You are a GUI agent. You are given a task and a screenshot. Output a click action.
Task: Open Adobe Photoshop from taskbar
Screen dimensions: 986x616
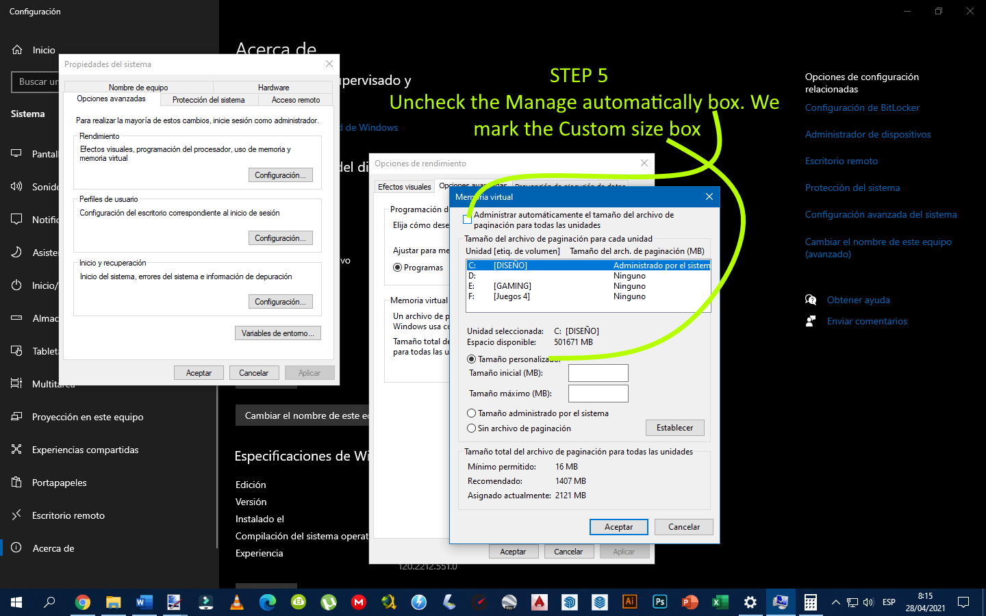pos(660,602)
